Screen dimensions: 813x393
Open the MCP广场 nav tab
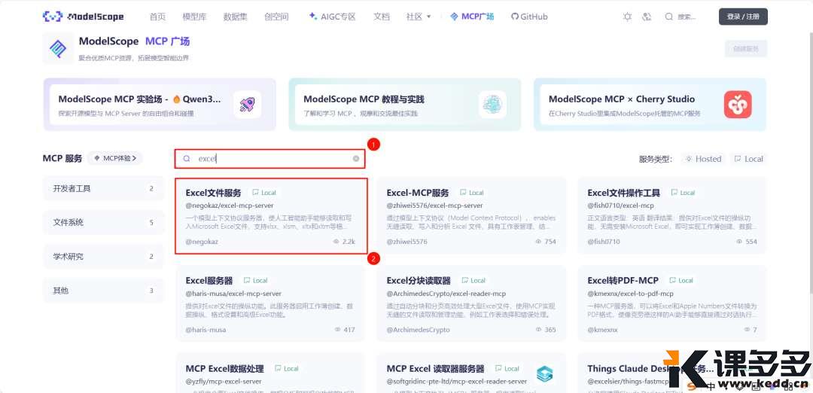coord(471,17)
